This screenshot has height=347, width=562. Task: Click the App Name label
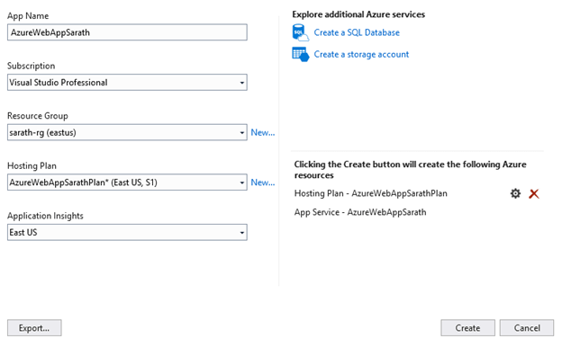pyautogui.click(x=28, y=16)
